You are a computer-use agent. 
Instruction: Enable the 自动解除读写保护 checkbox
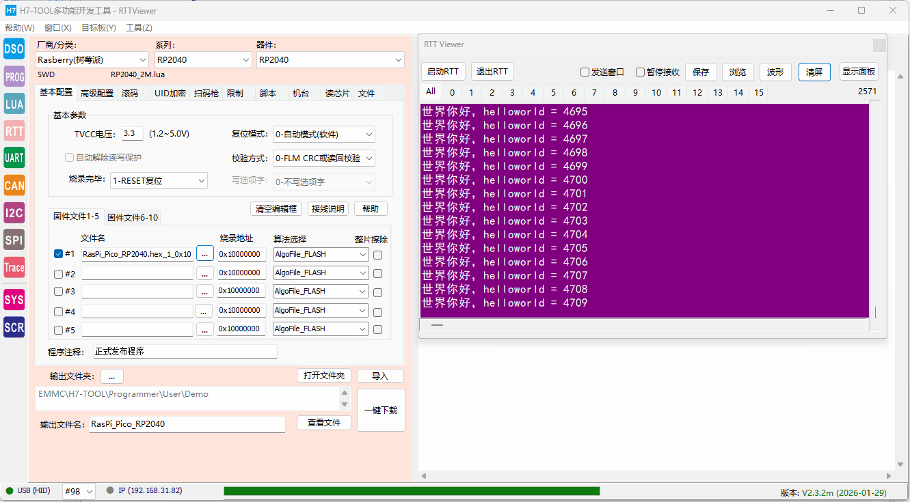(69, 157)
